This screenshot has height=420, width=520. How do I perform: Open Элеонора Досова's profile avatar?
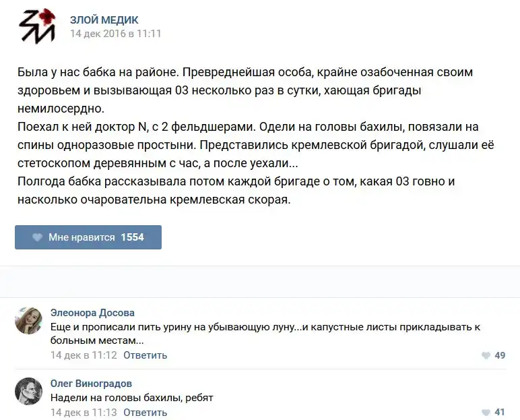click(x=29, y=321)
